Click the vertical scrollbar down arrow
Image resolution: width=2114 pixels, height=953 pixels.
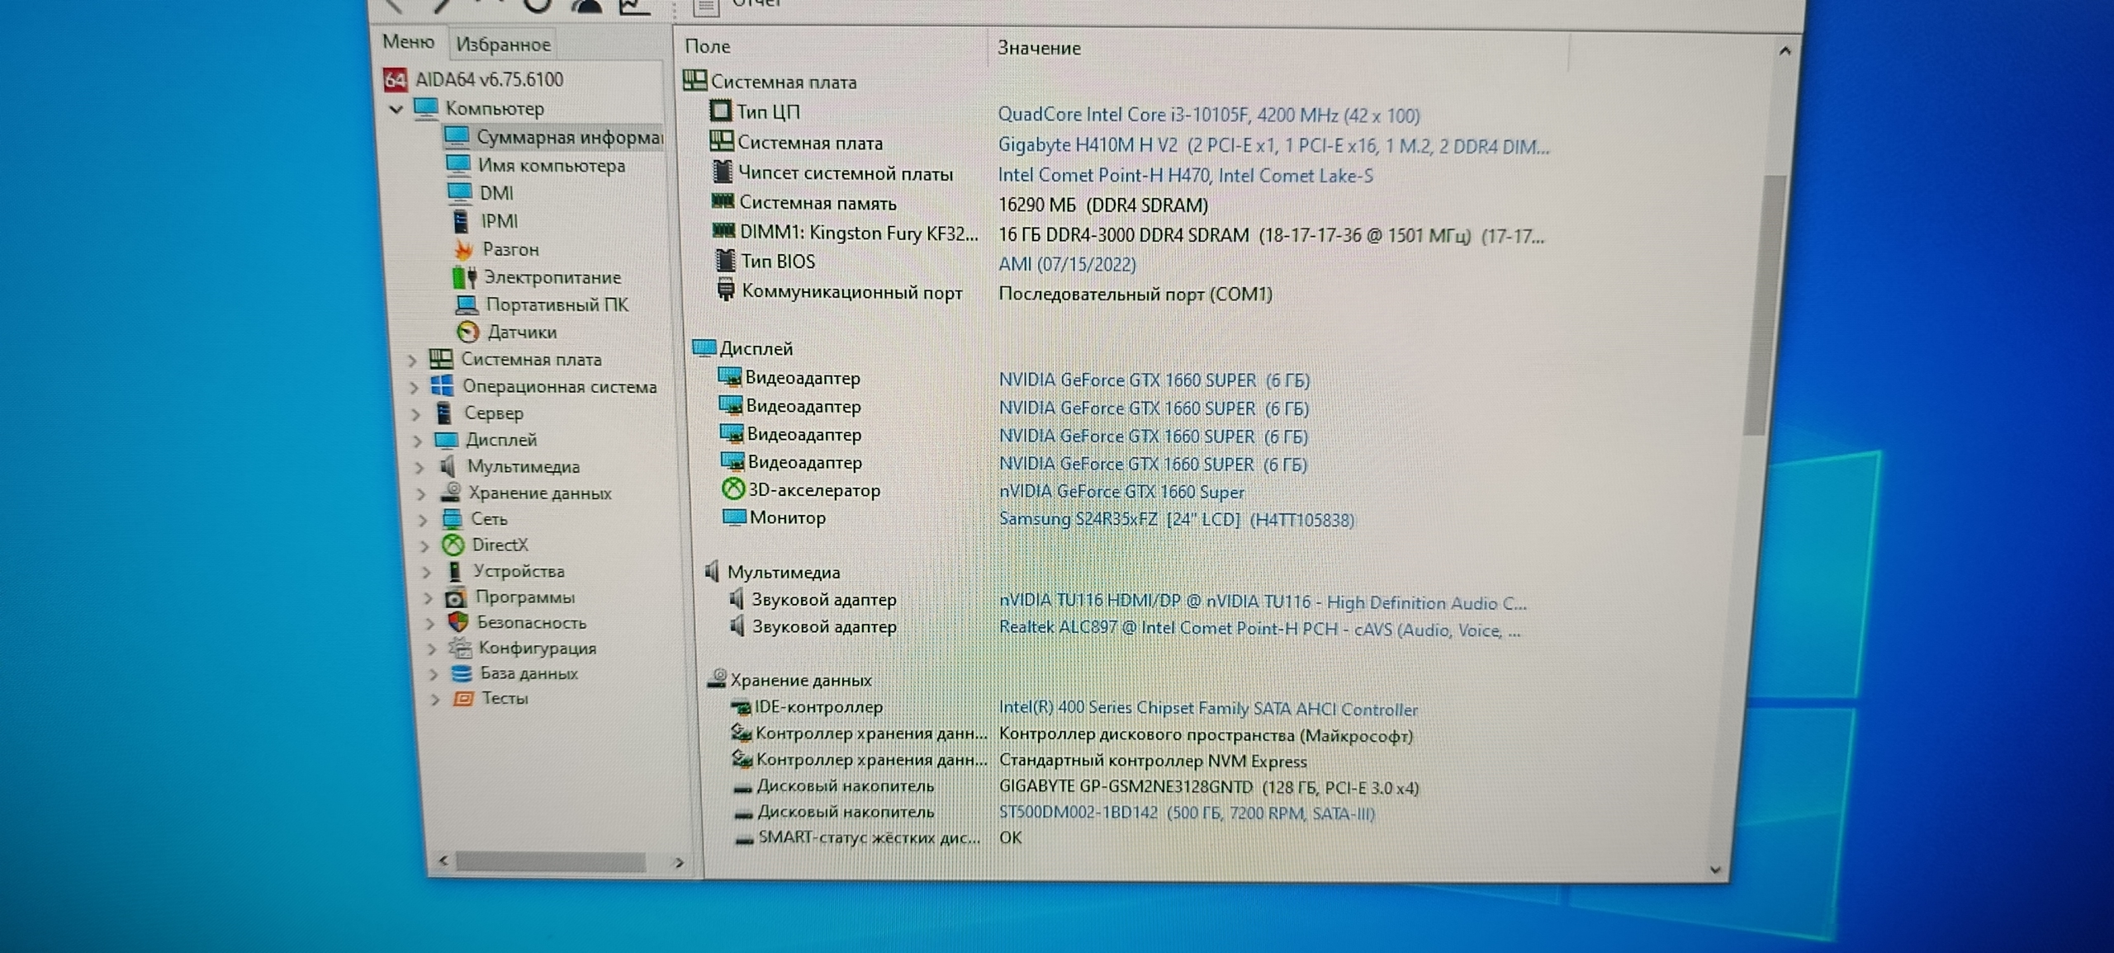click(x=1715, y=870)
